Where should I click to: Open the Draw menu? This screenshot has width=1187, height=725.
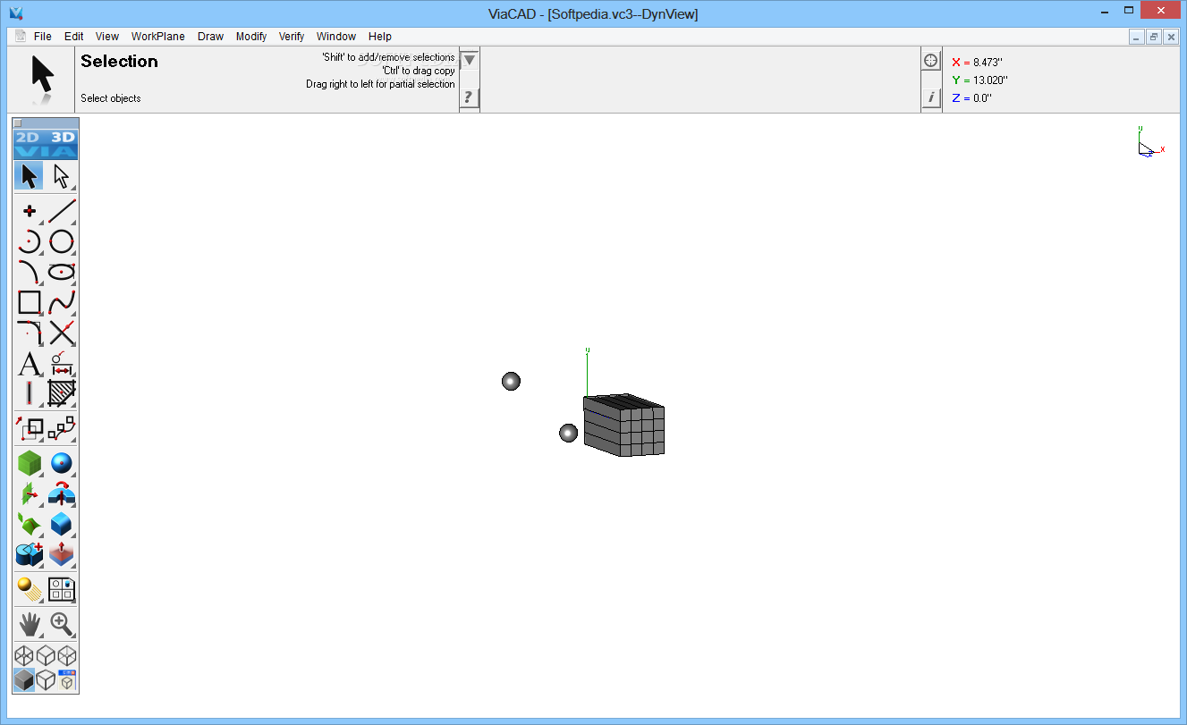pyautogui.click(x=211, y=37)
